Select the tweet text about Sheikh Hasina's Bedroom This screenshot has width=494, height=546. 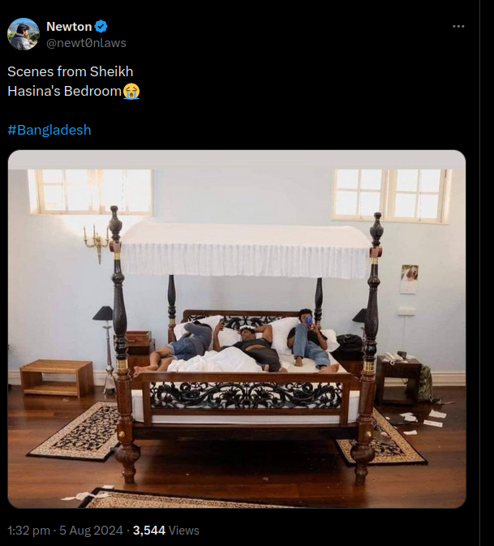[x=74, y=81]
